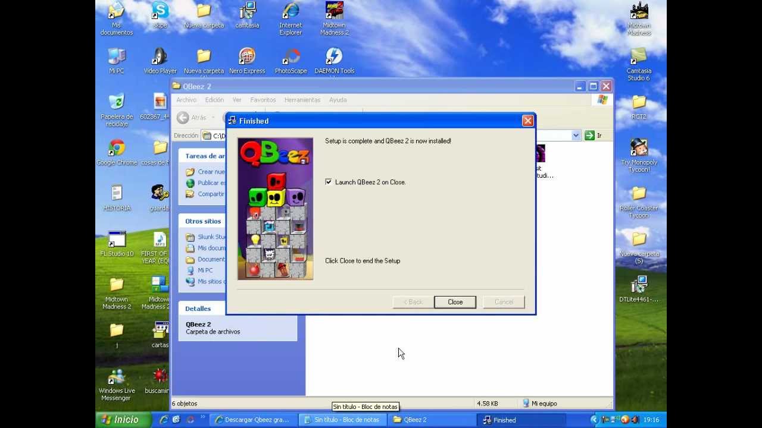
Task: Click 6 objetos status bar text
Action: (185, 404)
